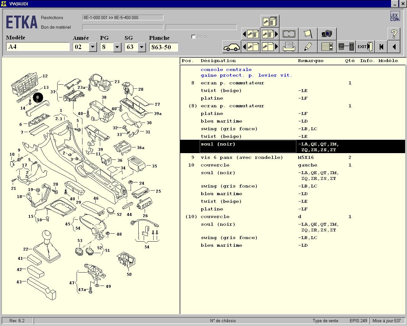Jump to first with bar-arrow button
Image resolution: width=407 pixels, height=326 pixels.
pyautogui.click(x=381, y=47)
